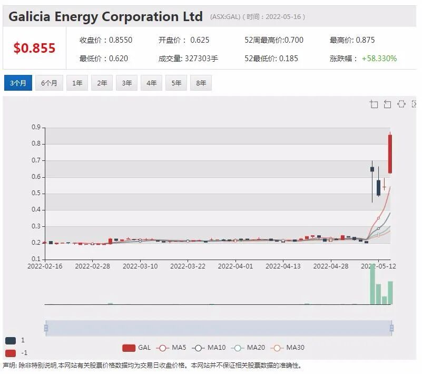
Task: Click the 2022-04-01 x-axis date label
Action: pyautogui.click(x=235, y=266)
